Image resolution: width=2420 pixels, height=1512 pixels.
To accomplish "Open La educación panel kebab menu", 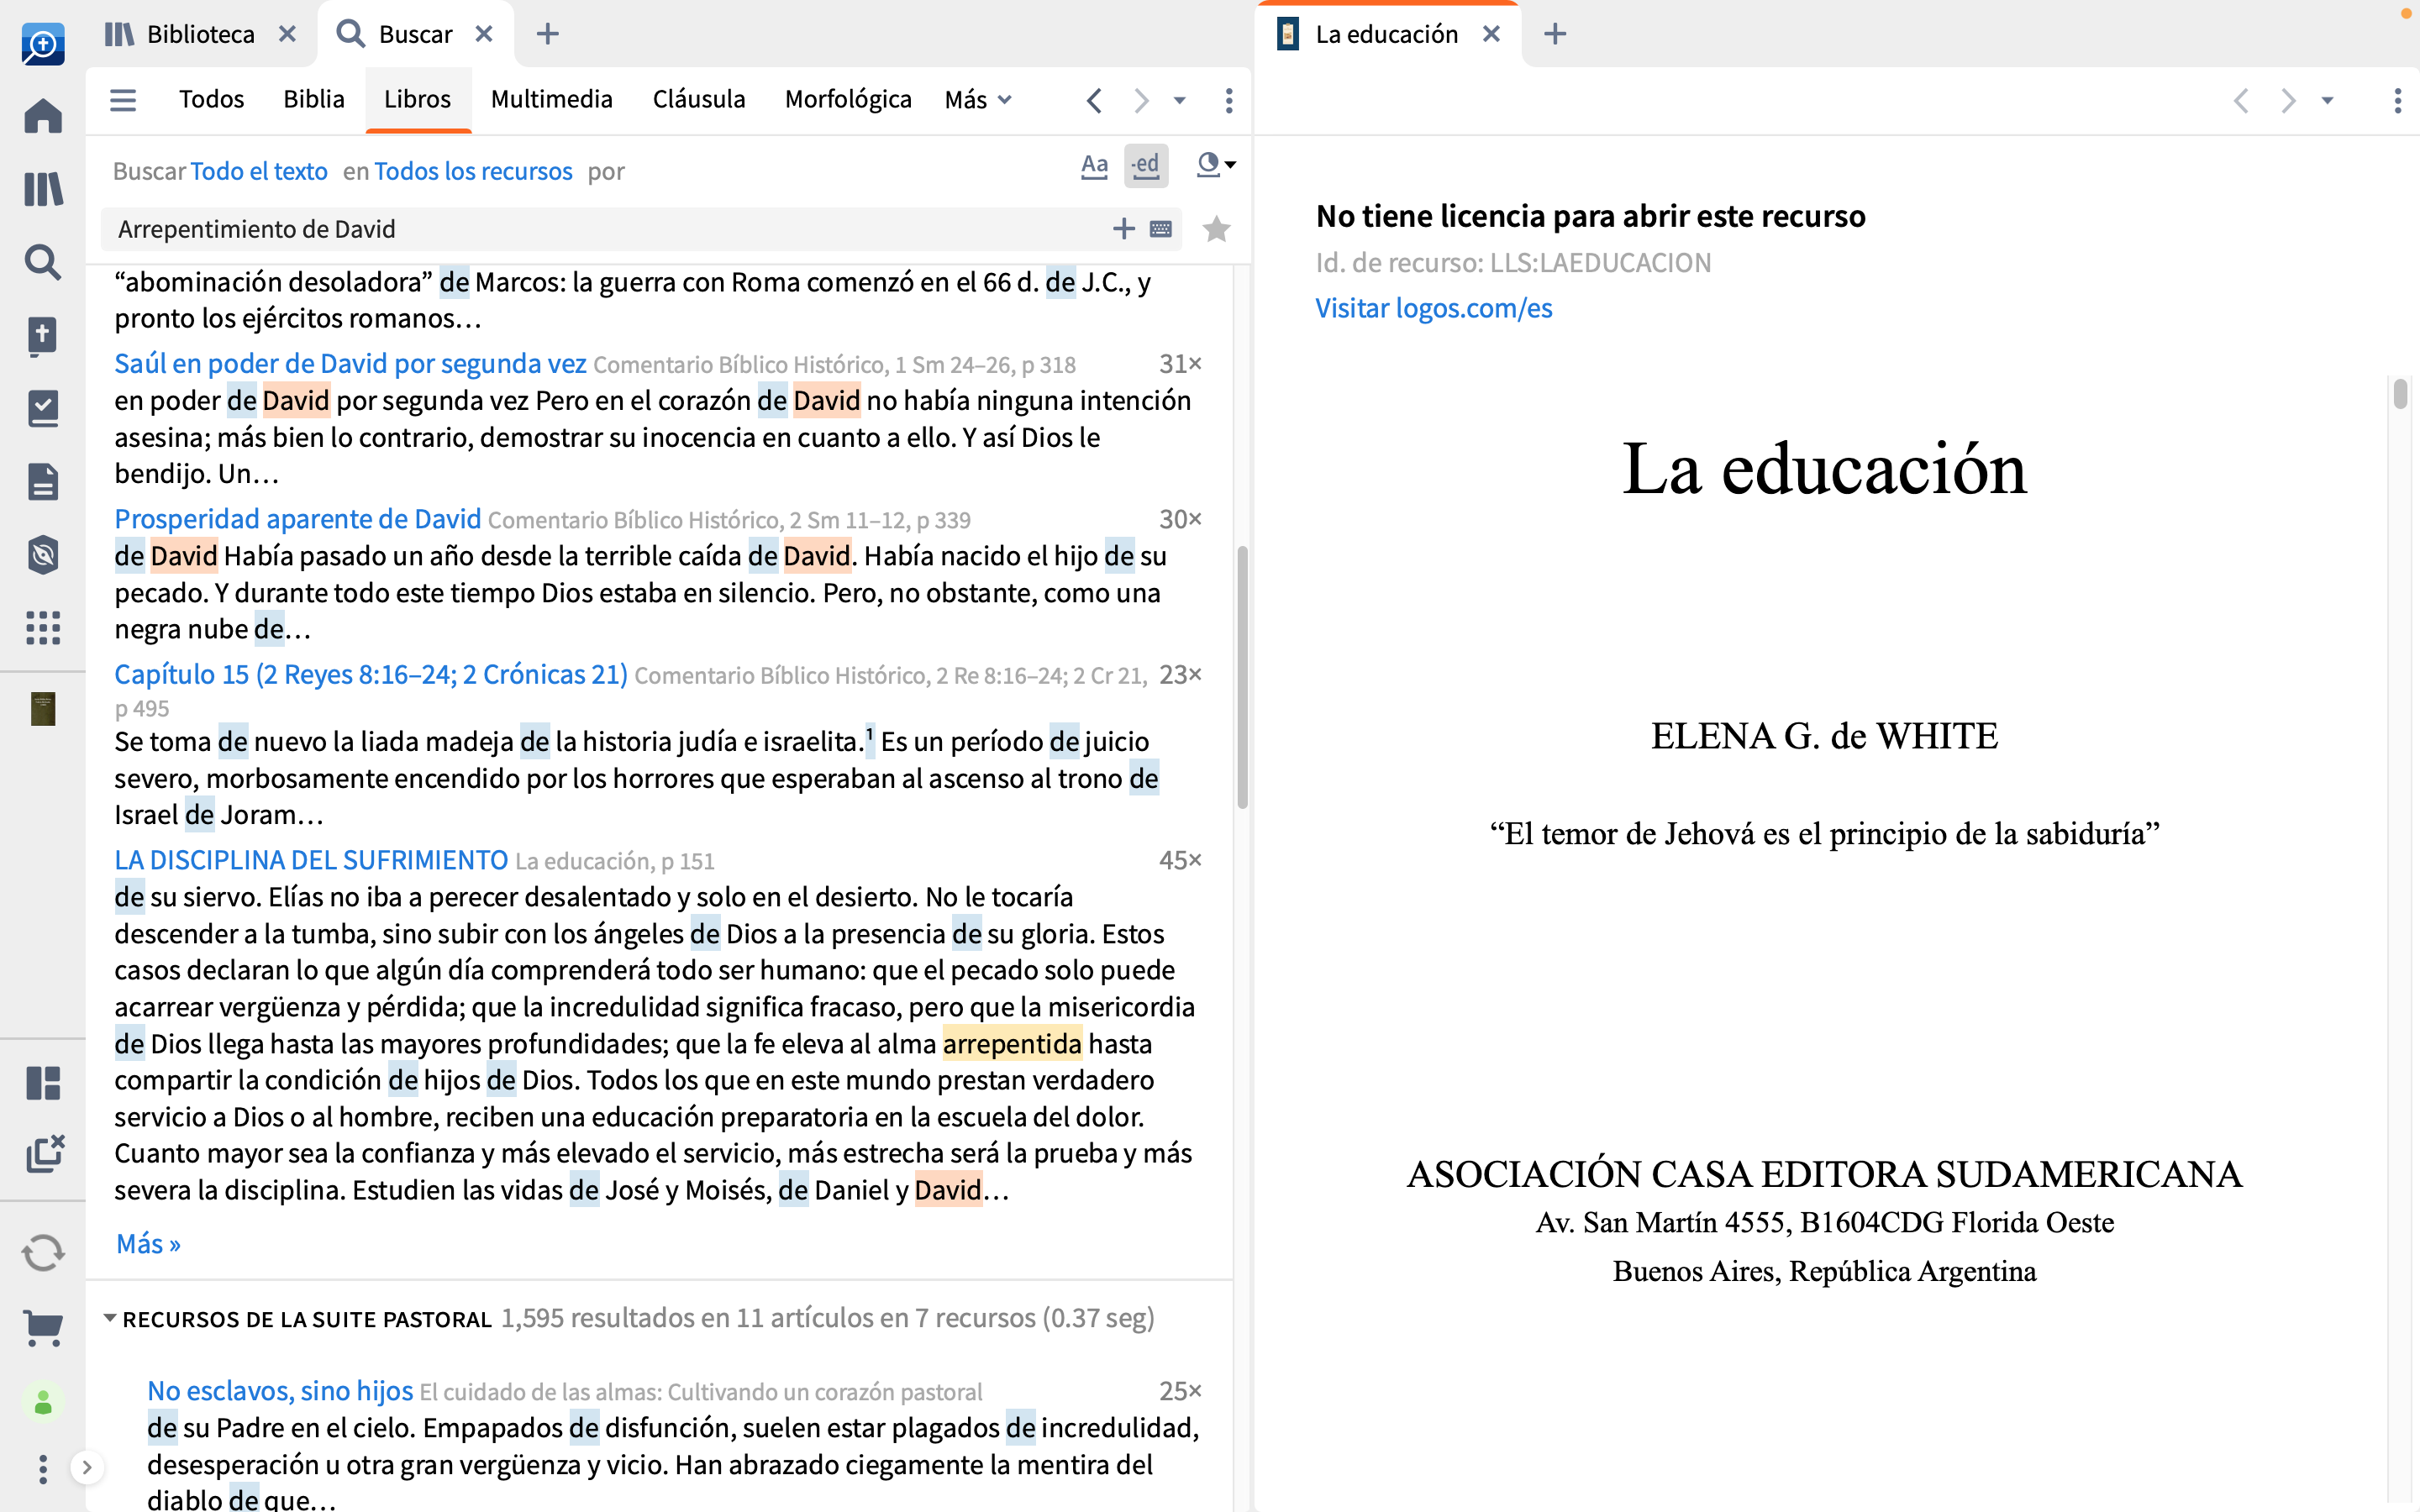I will 2397,100.
